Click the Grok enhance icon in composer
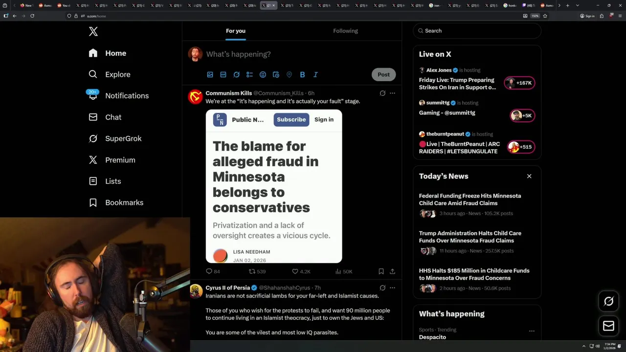This screenshot has height=352, width=626. pyautogui.click(x=236, y=75)
